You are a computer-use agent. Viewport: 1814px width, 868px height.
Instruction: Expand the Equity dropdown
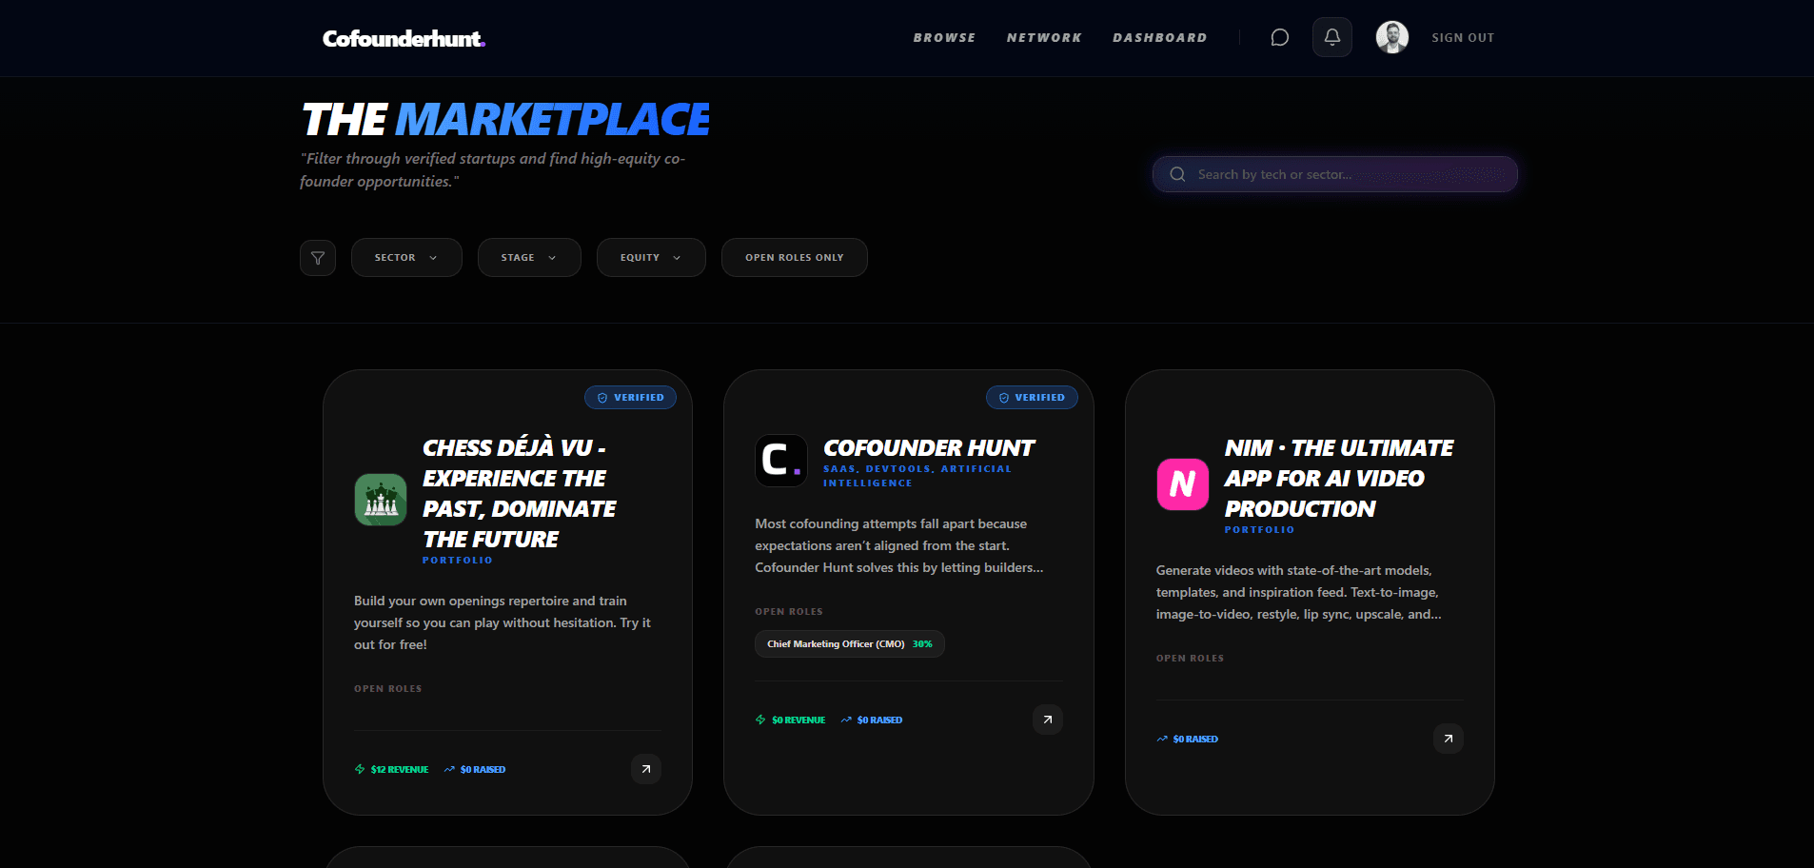coord(650,258)
